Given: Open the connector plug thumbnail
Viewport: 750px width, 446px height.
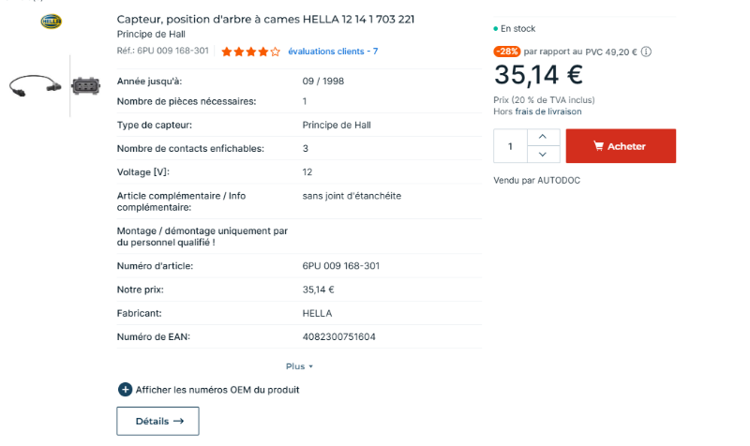Looking at the screenshot, I should click(85, 86).
